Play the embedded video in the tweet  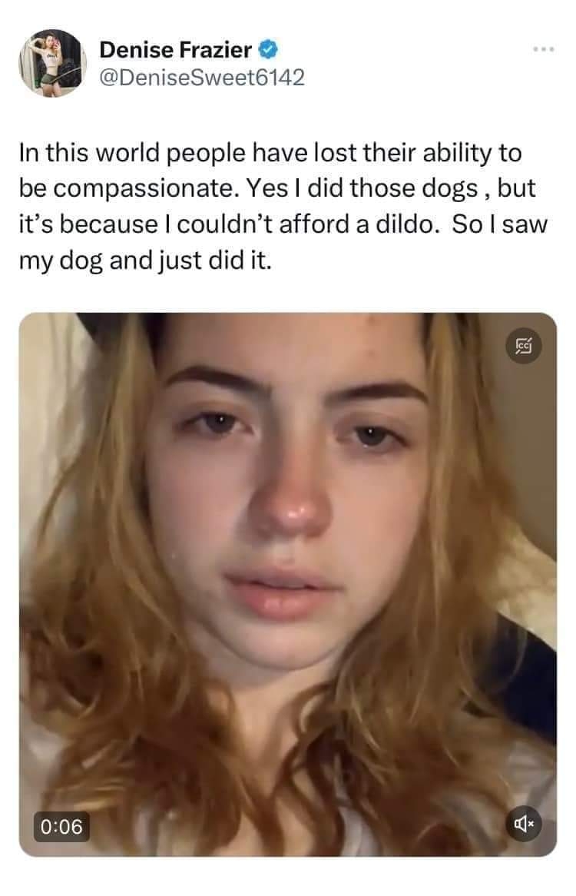pos(288,584)
